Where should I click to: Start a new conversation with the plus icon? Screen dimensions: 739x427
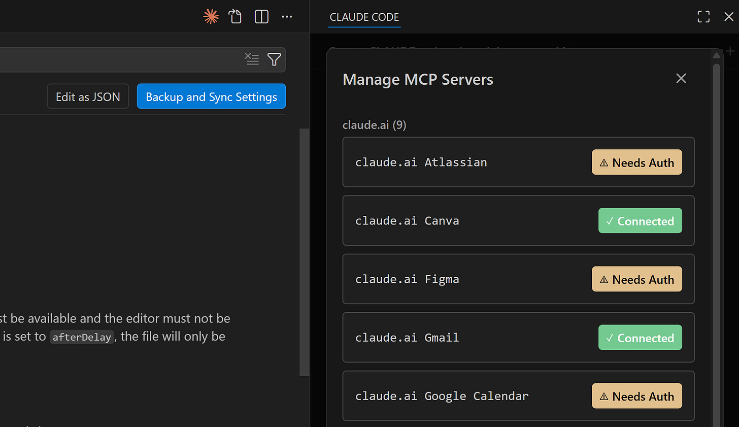point(730,51)
